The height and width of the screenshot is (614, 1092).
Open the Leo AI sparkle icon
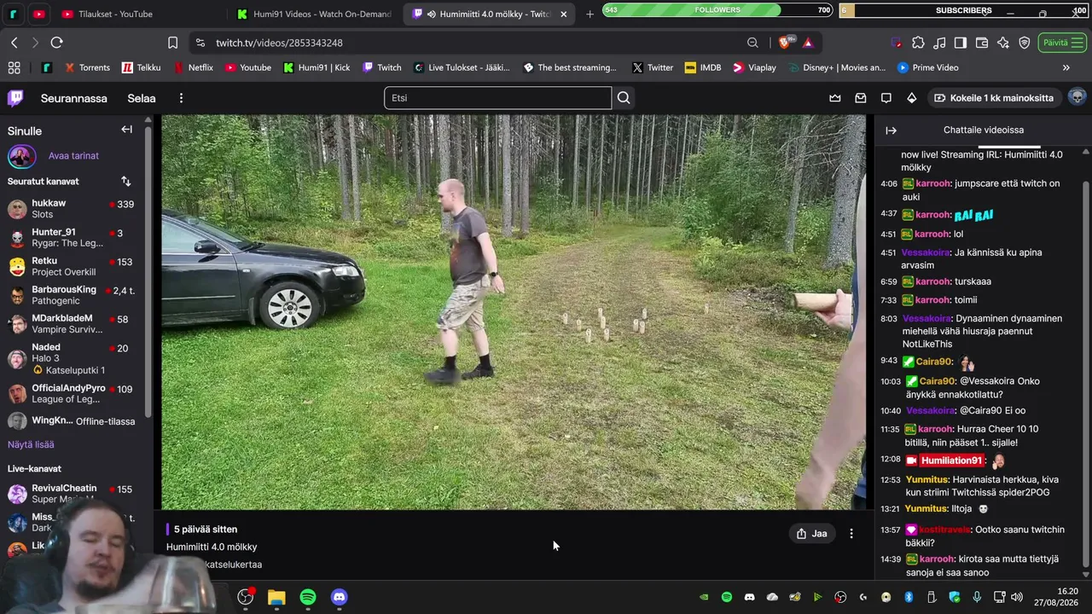(1003, 43)
